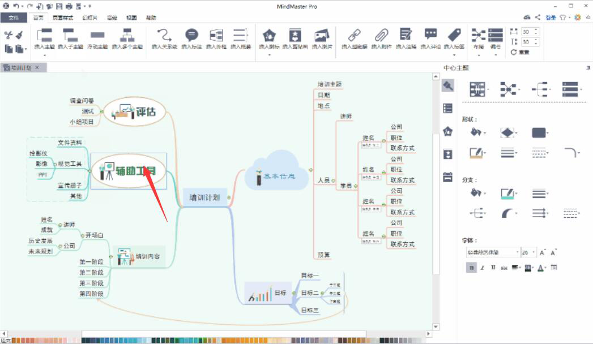Click the blue Login link at the top right

[x=551, y=18]
